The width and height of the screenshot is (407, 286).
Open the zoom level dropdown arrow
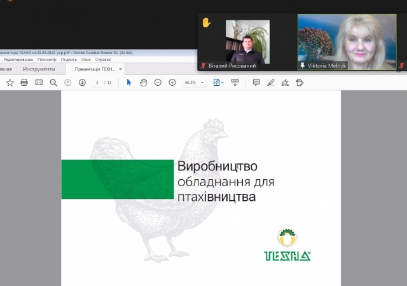202,83
